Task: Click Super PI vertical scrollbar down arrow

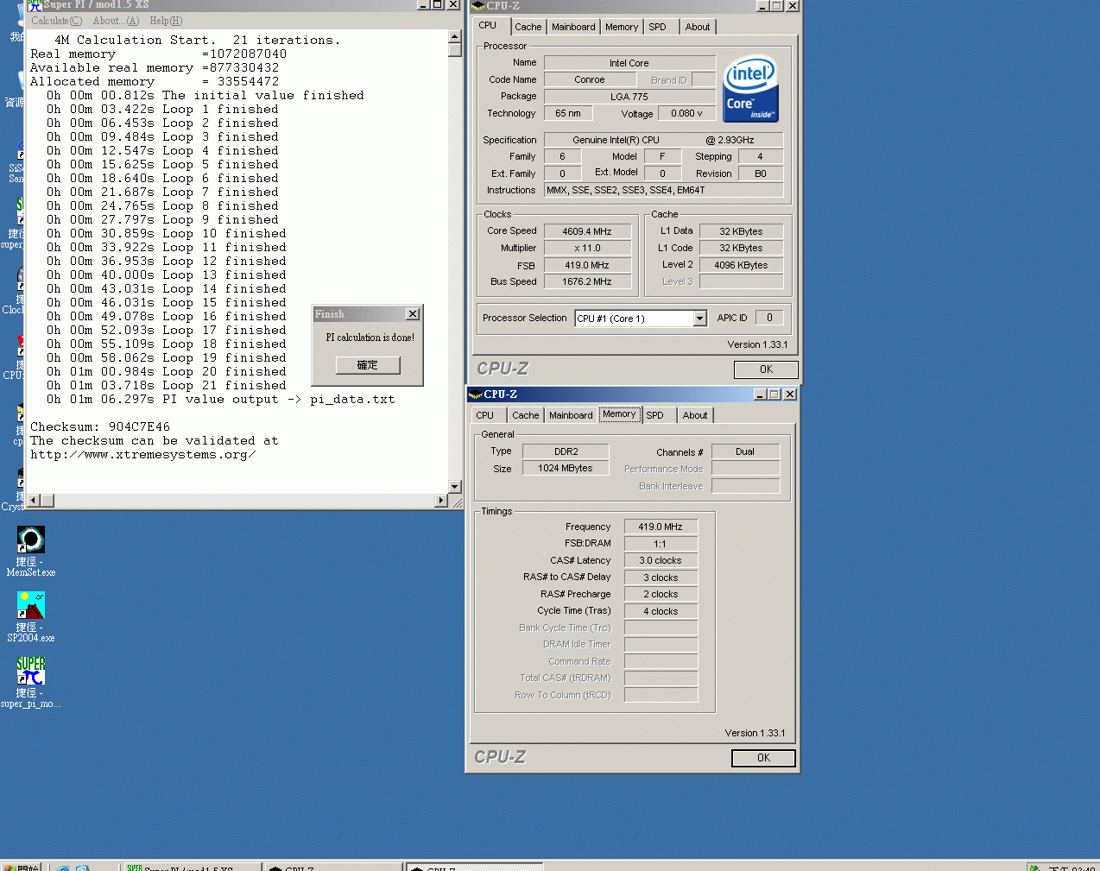Action: coord(455,487)
